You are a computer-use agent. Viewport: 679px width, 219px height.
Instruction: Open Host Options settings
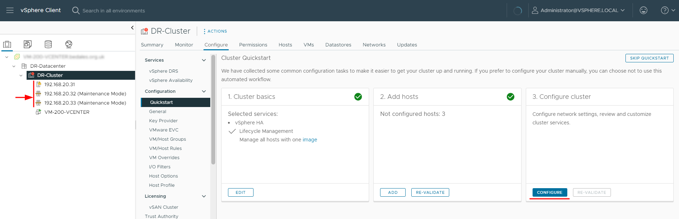[163, 176]
